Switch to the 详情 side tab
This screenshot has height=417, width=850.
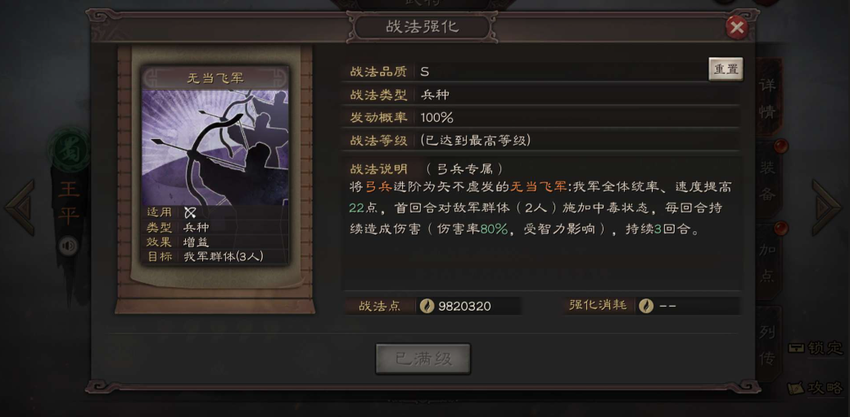[767, 97]
